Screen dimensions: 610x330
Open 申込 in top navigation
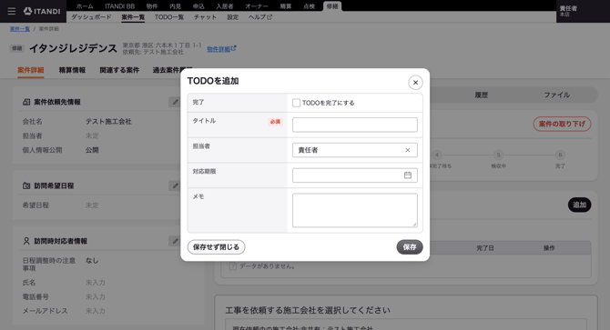click(x=198, y=6)
